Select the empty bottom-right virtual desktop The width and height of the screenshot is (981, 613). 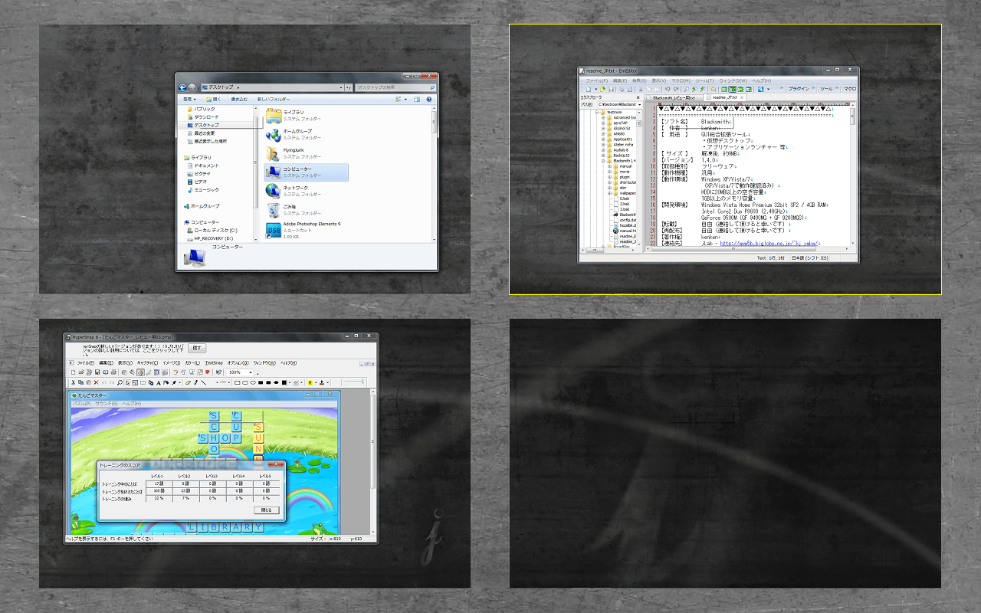point(725,454)
